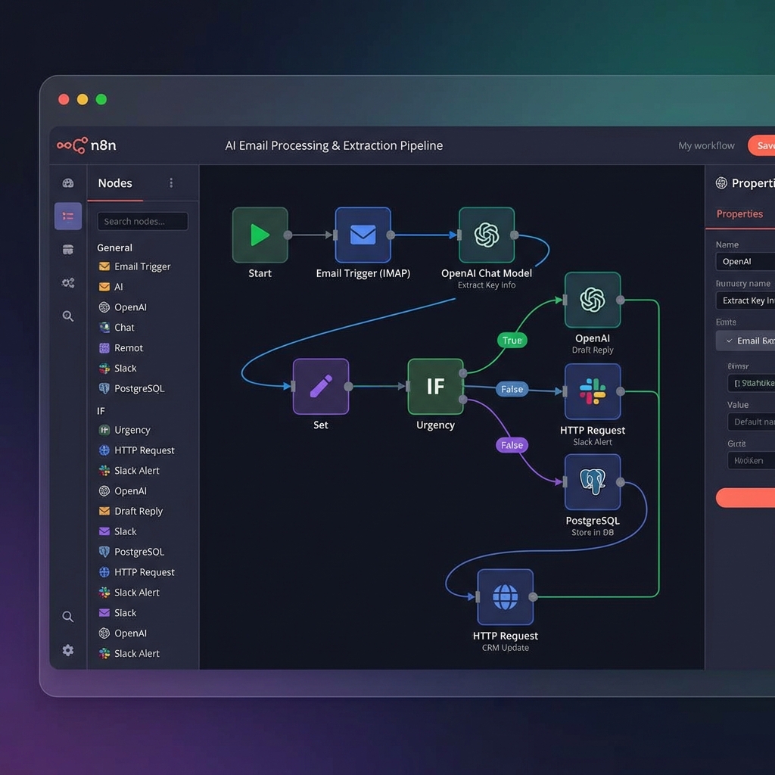Pick PostgreSQL in the General group

[131, 388]
